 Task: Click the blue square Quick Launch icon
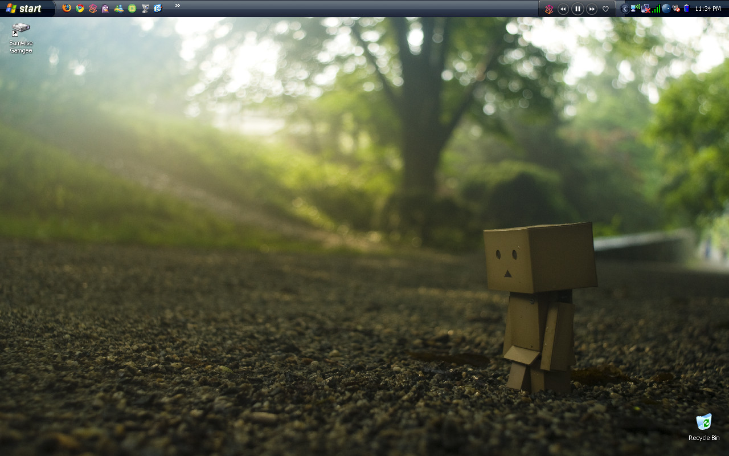[x=158, y=8]
